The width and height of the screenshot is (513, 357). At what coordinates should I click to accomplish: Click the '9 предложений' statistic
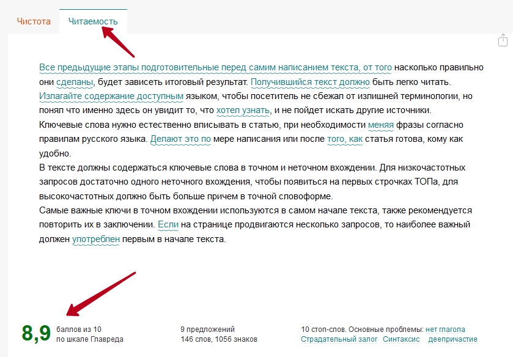pos(207,329)
